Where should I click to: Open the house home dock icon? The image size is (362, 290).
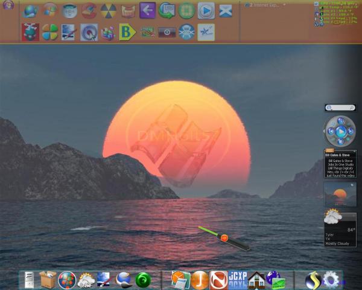256,280
